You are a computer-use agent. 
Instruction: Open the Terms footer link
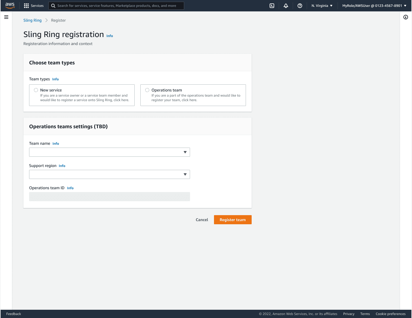point(365,314)
